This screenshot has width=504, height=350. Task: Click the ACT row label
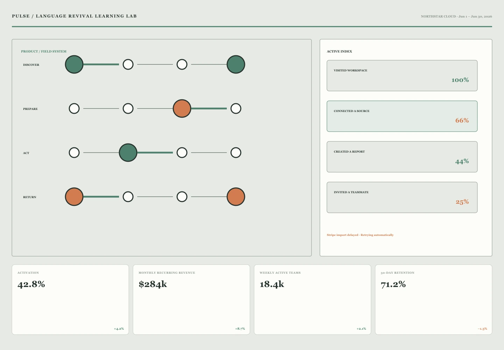(26, 153)
